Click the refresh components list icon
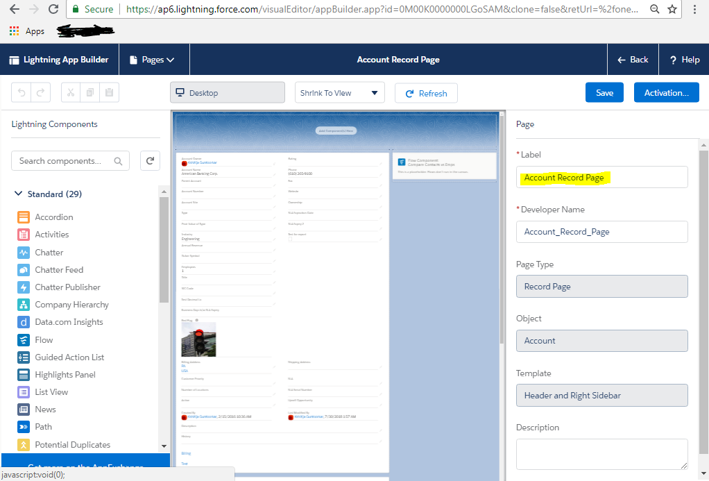The image size is (709, 481). (x=150, y=161)
